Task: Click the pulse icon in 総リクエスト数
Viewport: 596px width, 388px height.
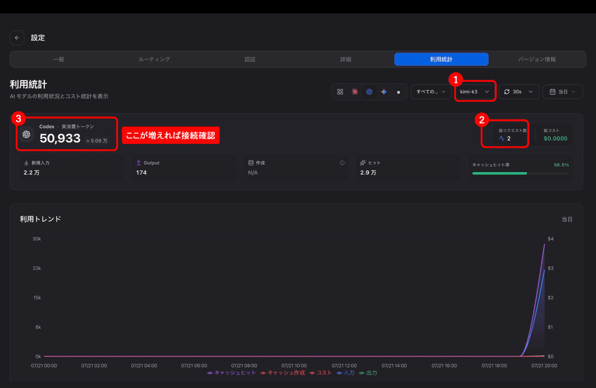Action: pyautogui.click(x=502, y=138)
